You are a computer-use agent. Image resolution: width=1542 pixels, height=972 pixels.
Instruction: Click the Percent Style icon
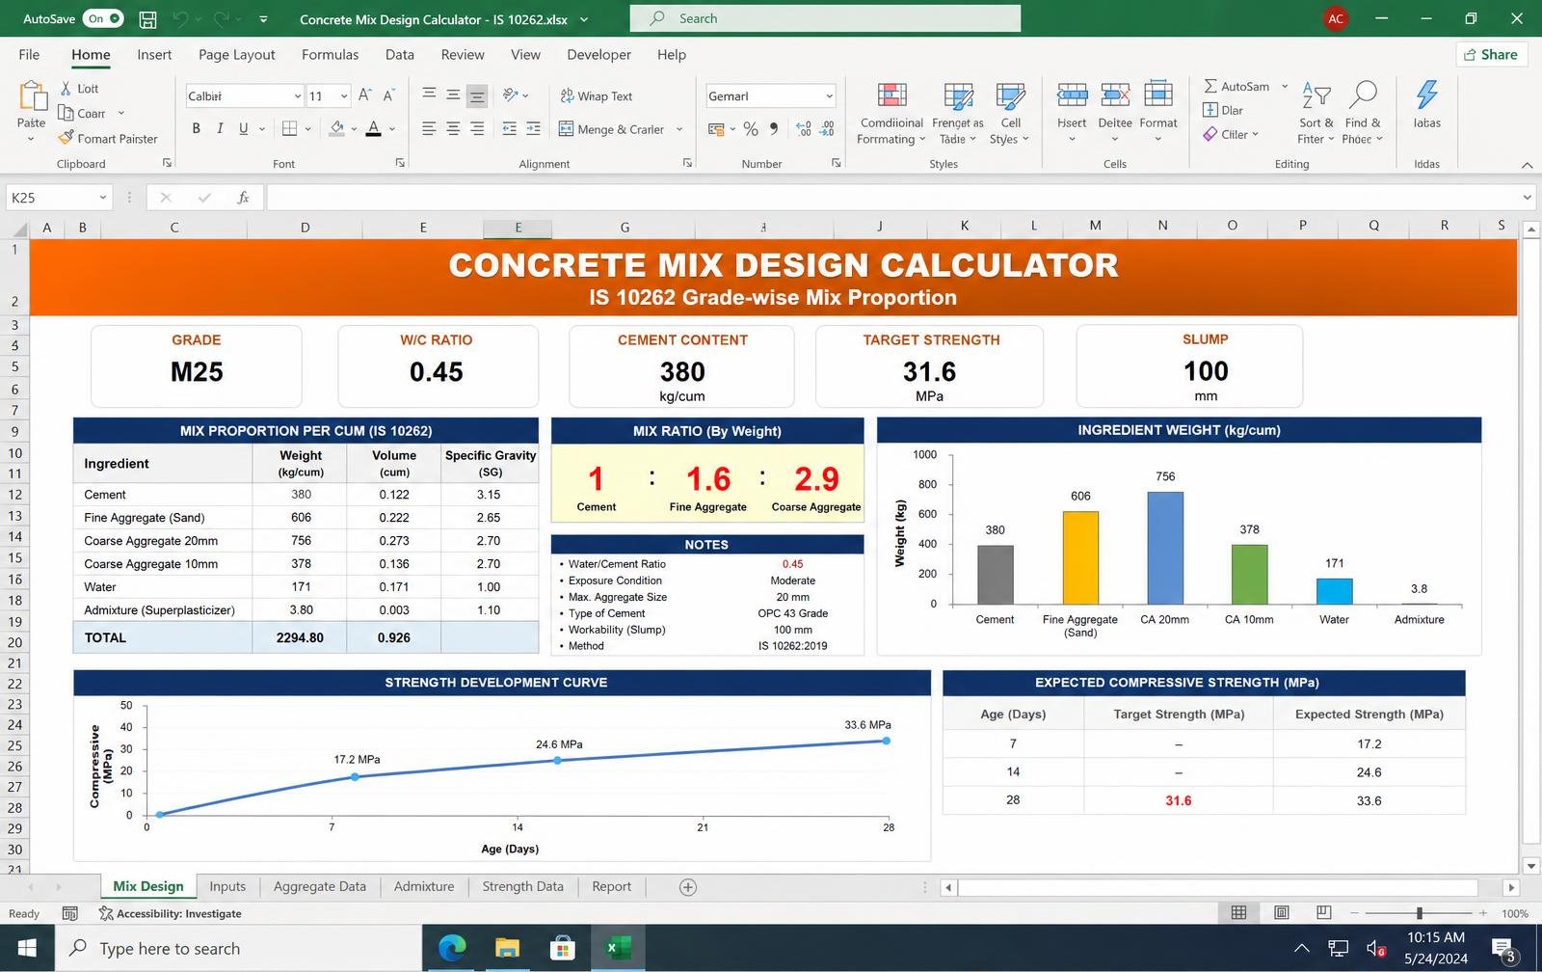[751, 128]
